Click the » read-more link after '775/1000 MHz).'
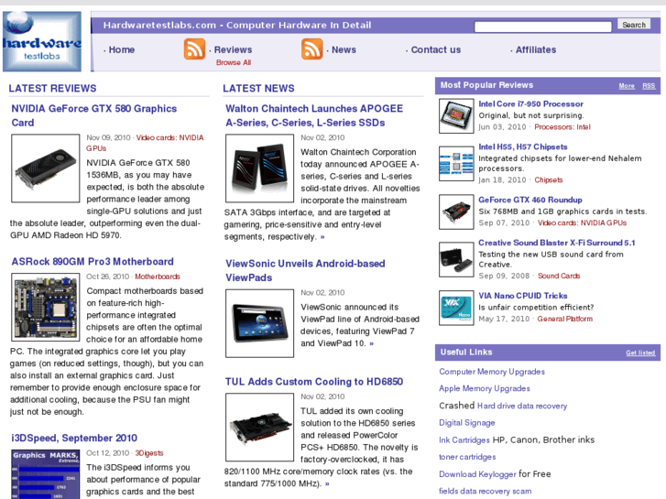Screen dimensions: 666x499 click(327, 483)
